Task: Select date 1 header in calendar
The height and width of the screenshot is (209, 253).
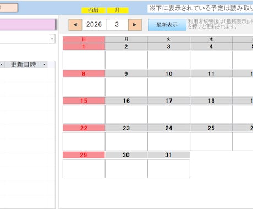Action: coord(84,47)
